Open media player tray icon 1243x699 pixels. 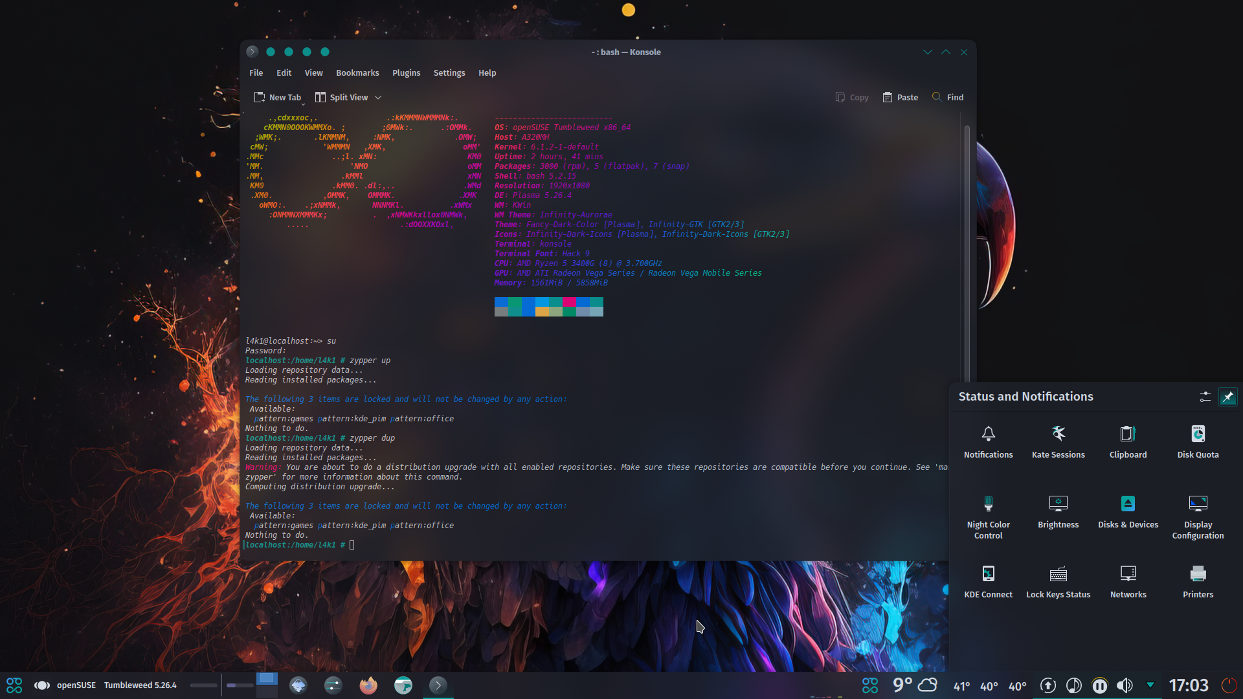[x=1074, y=685]
